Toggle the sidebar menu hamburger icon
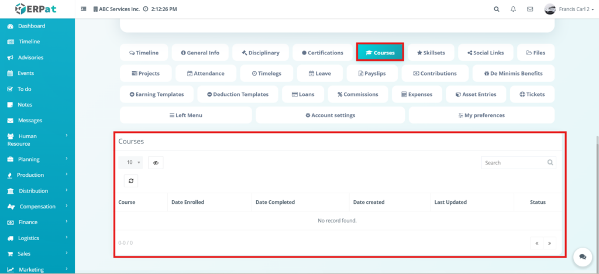This screenshot has width=599, height=274. tap(84, 9)
